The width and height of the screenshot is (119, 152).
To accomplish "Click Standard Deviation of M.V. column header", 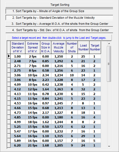I will [x=18, y=47].
